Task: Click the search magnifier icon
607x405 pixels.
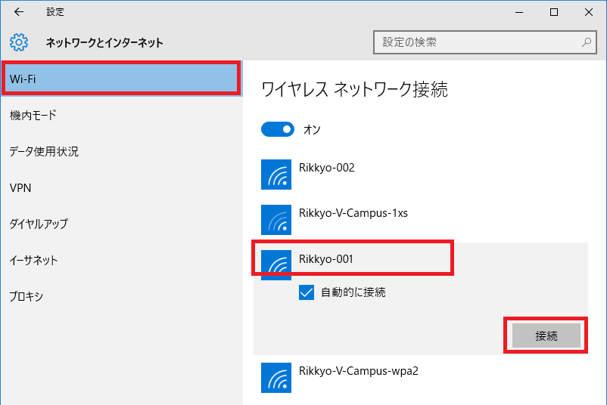Action: [x=587, y=42]
